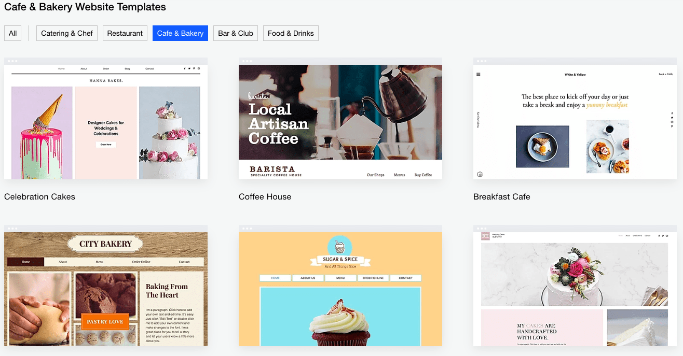The image size is (683, 356).
Task: Click the 'HANNA BAKES.' heading in the preview
Action: (x=106, y=81)
